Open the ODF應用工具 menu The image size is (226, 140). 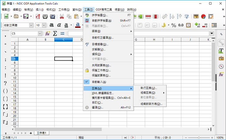point(104,9)
